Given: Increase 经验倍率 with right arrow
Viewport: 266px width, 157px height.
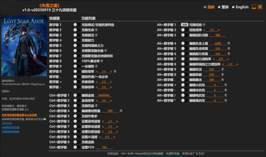Looking at the screenshot, I should tap(218, 30).
